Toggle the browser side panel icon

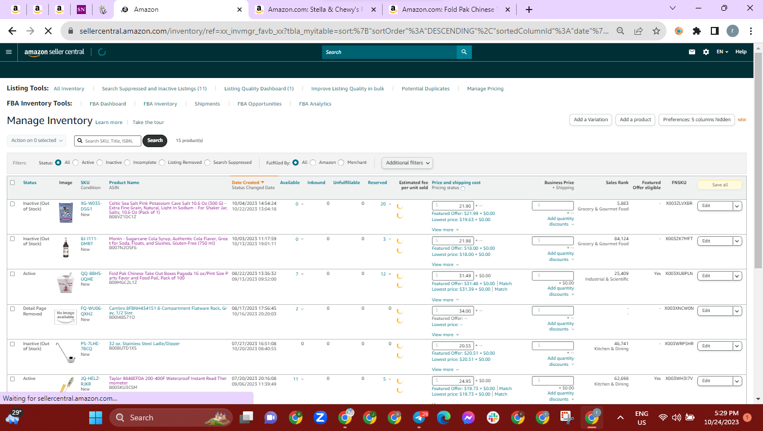pos(715,31)
